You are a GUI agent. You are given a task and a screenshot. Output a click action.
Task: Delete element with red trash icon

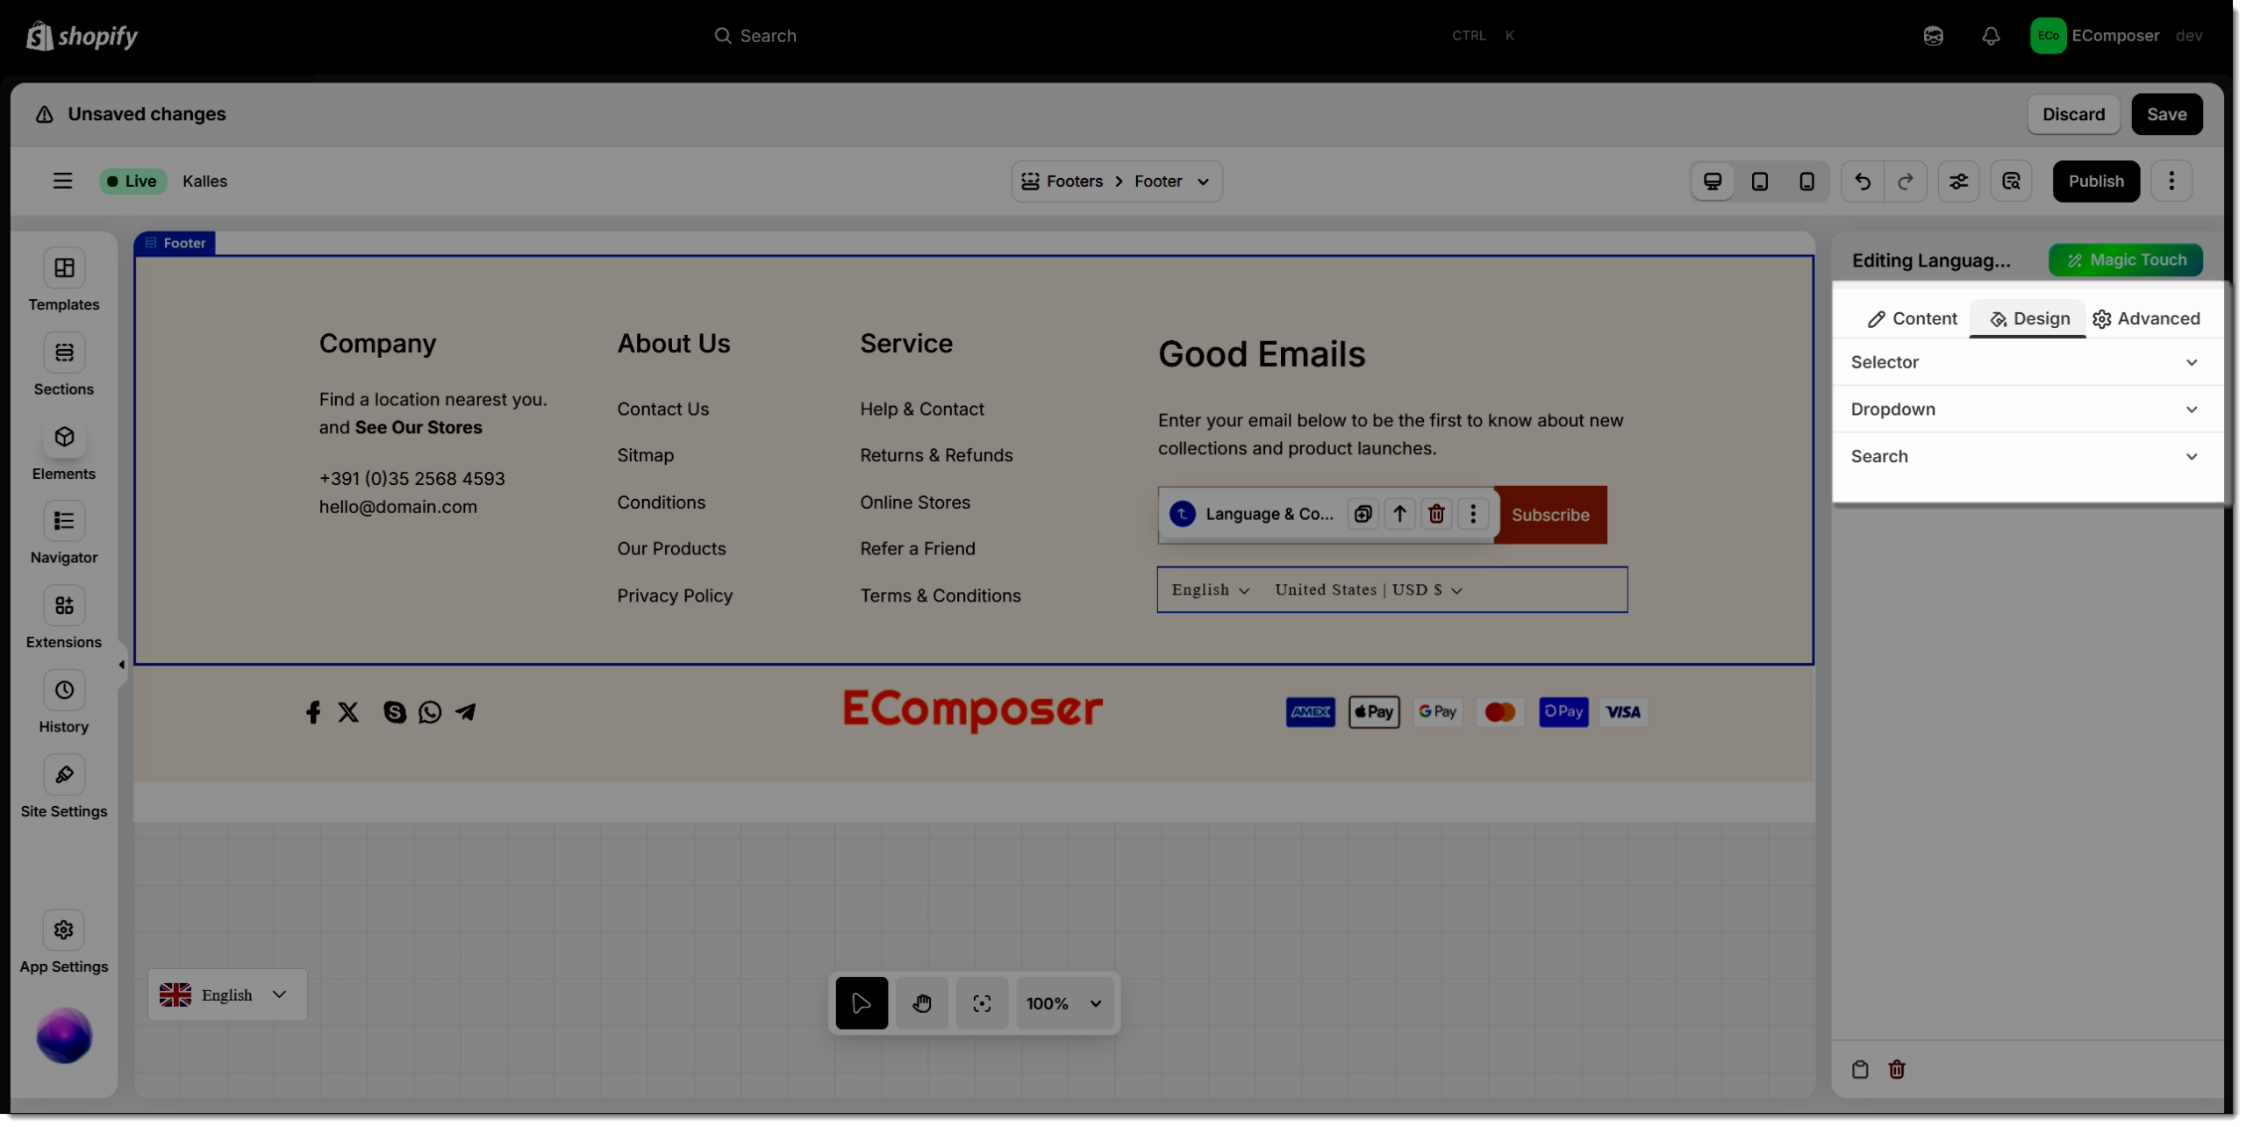(1436, 514)
